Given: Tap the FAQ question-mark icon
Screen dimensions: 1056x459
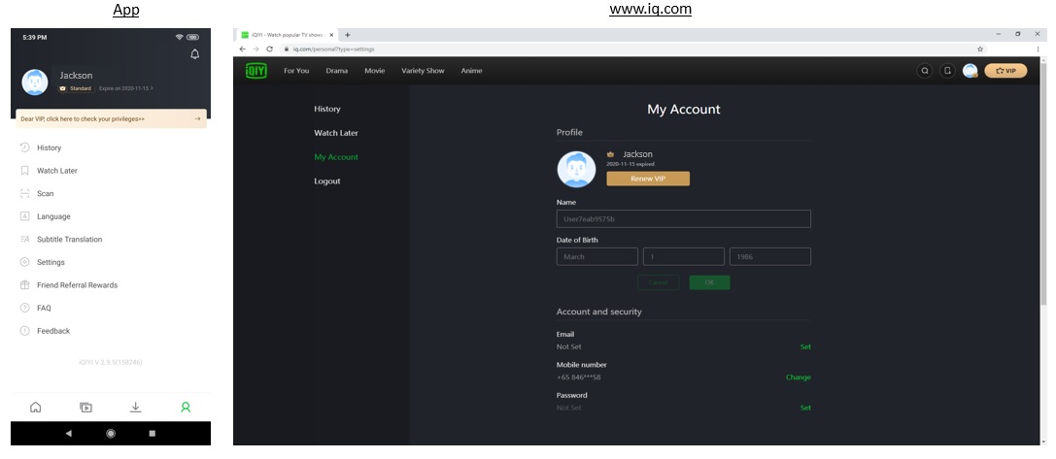Looking at the screenshot, I should pyautogui.click(x=25, y=308).
